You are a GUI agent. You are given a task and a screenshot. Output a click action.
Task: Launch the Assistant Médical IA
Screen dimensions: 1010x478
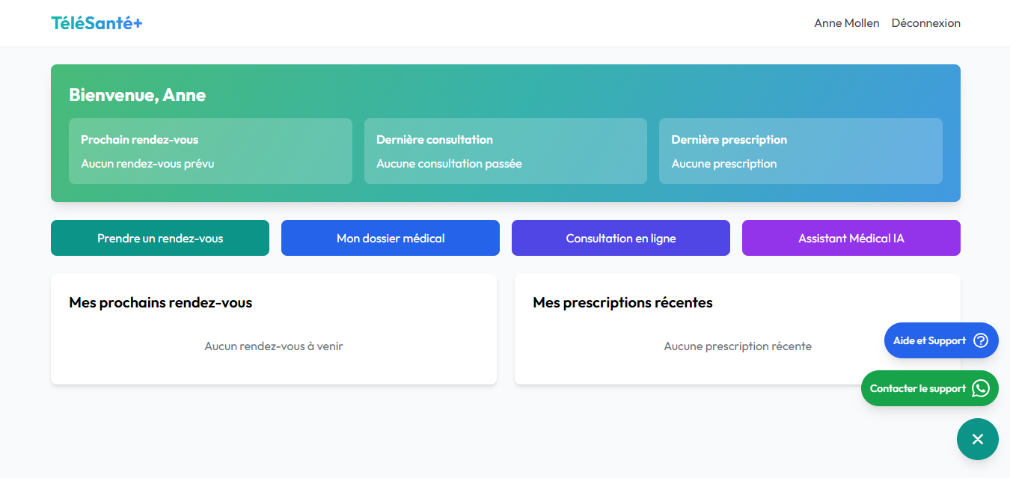[851, 238]
